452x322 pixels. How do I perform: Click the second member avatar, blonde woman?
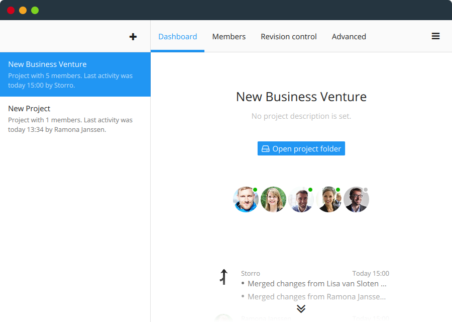pyautogui.click(x=274, y=200)
